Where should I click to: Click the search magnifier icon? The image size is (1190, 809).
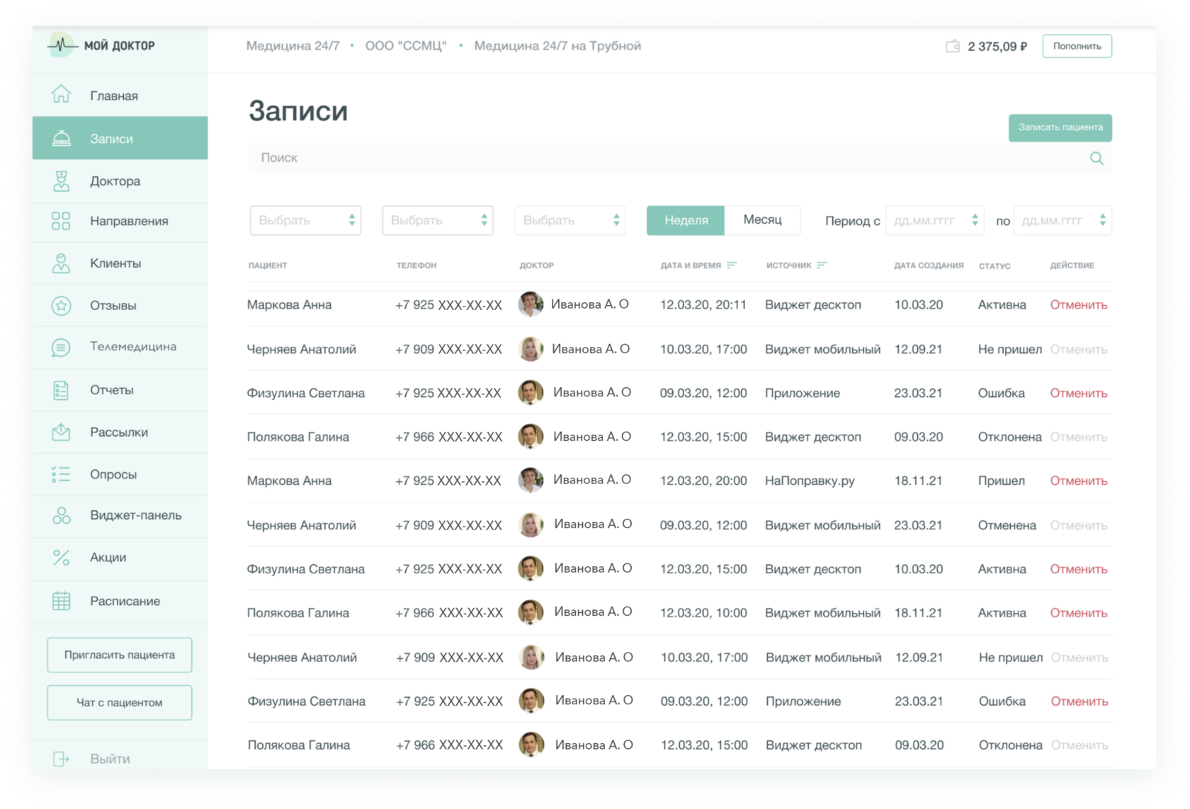click(1096, 159)
